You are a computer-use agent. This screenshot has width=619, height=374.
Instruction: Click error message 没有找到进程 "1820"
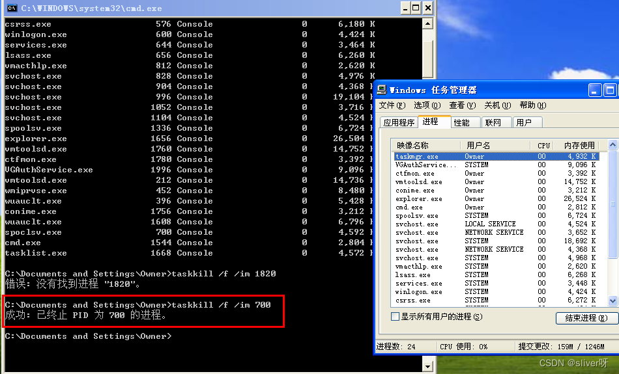72,284
